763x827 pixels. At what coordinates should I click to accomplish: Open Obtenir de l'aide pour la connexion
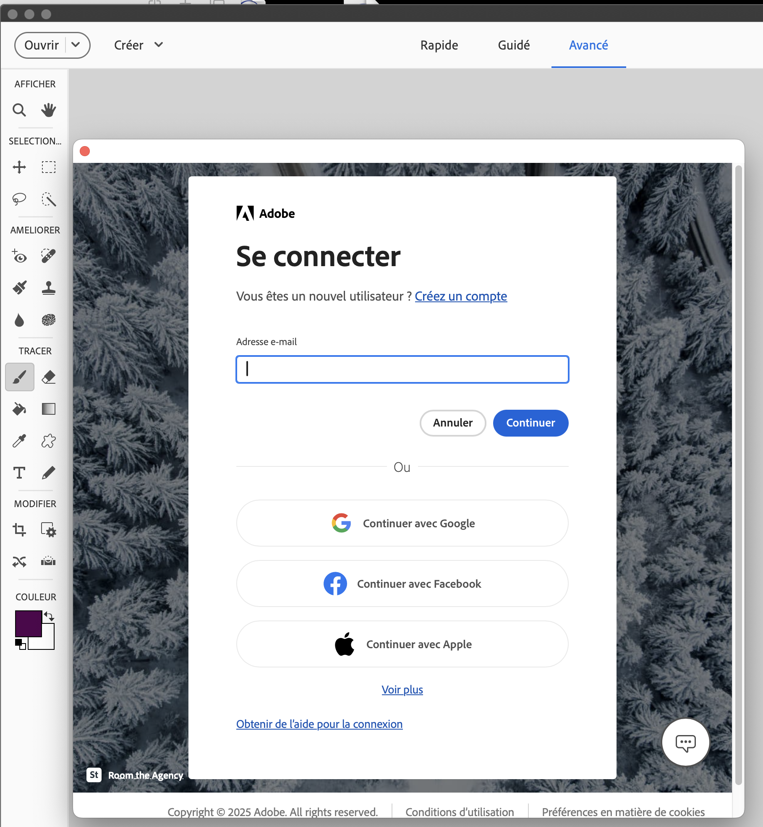click(319, 724)
